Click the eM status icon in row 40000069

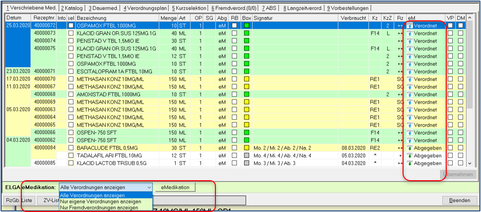click(x=410, y=102)
